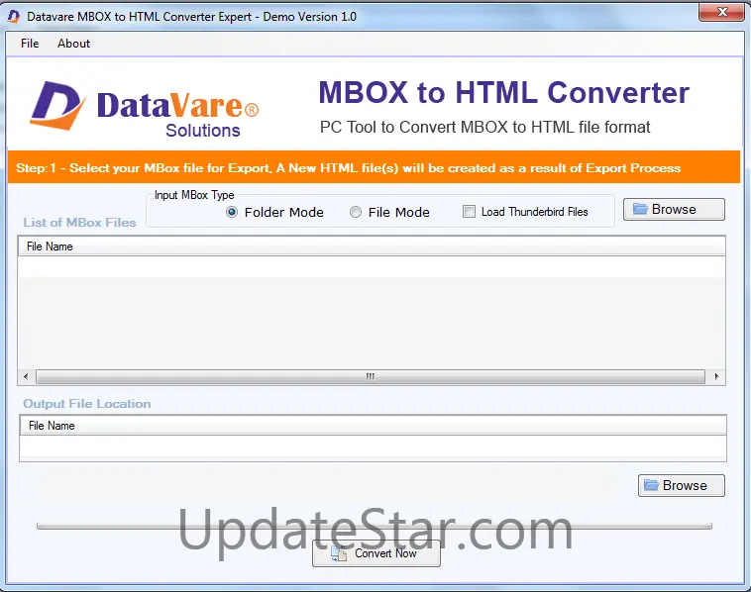Click Browse button for MBox input
Screen dimensions: 751x592
point(674,209)
